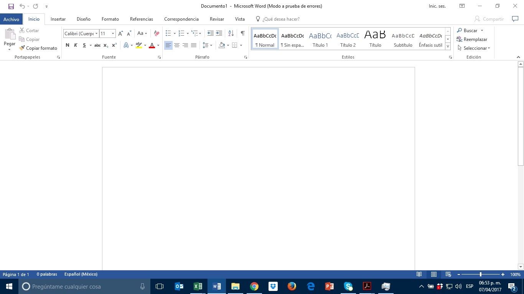The width and height of the screenshot is (524, 294).
Task: Open the Archivo tab
Action: (x=11, y=19)
